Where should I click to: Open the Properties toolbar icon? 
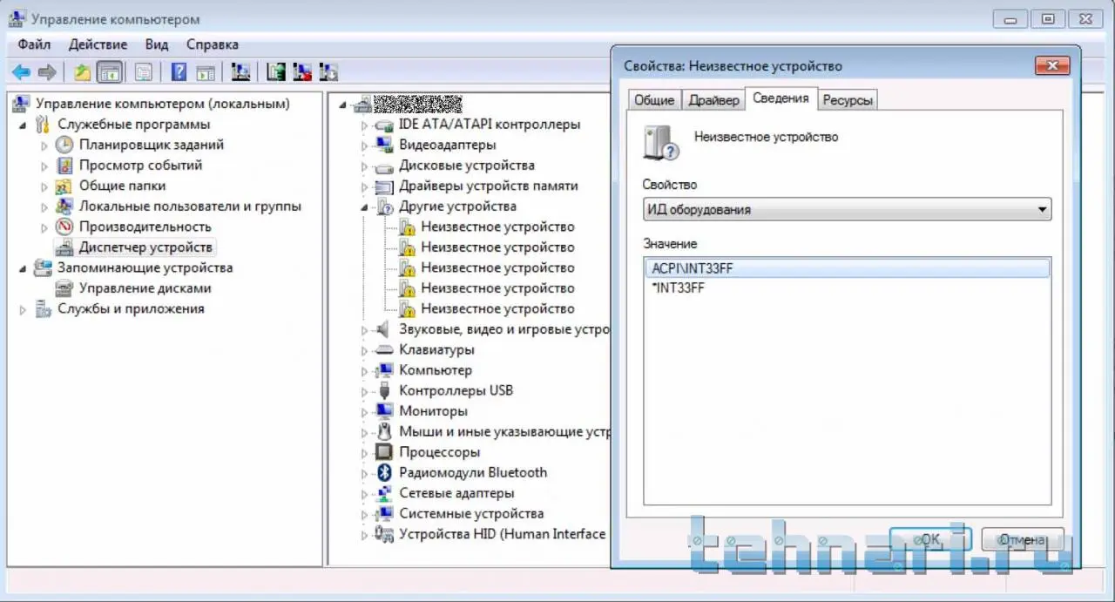[x=143, y=72]
